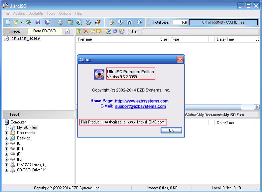Click the Burn CD/DVD Image flame icon
Image resolution: width=262 pixels, height=192 pixels.
(x=98, y=22)
